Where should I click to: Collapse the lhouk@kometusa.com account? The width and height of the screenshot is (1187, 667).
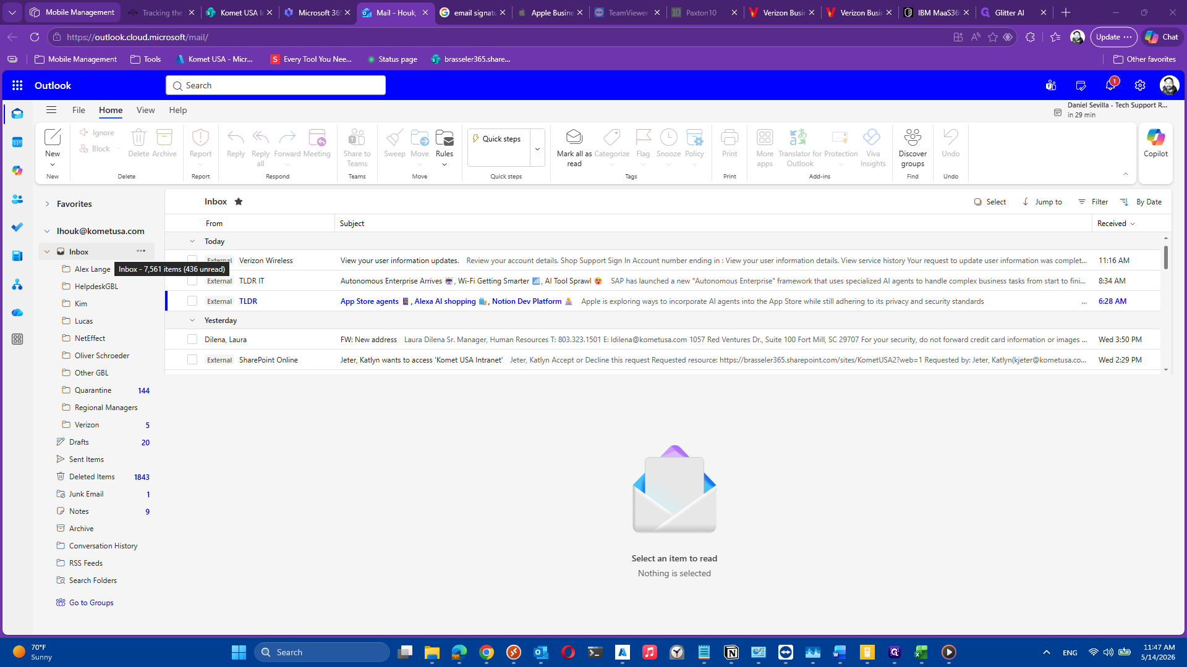[47, 231]
